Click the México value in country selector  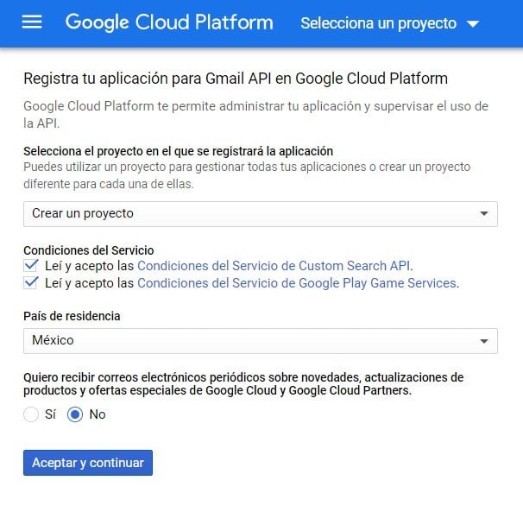click(x=53, y=340)
